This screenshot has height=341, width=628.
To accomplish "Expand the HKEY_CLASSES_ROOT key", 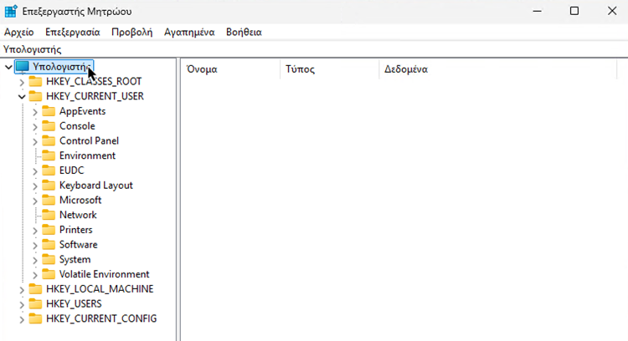I will tap(22, 82).
